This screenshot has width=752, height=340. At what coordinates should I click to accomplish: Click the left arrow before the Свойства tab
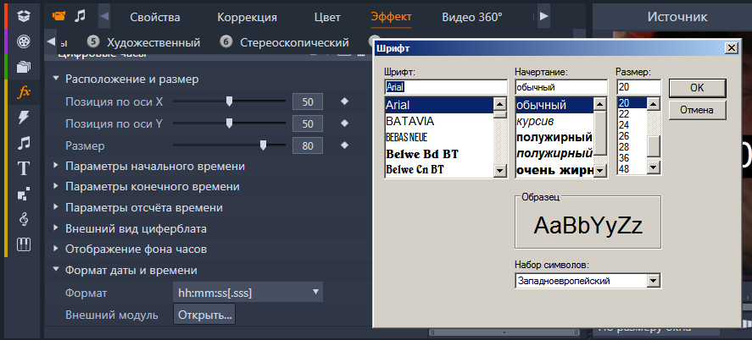click(104, 16)
